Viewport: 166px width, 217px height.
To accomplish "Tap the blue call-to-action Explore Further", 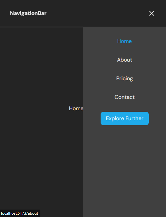I will [x=124, y=118].
